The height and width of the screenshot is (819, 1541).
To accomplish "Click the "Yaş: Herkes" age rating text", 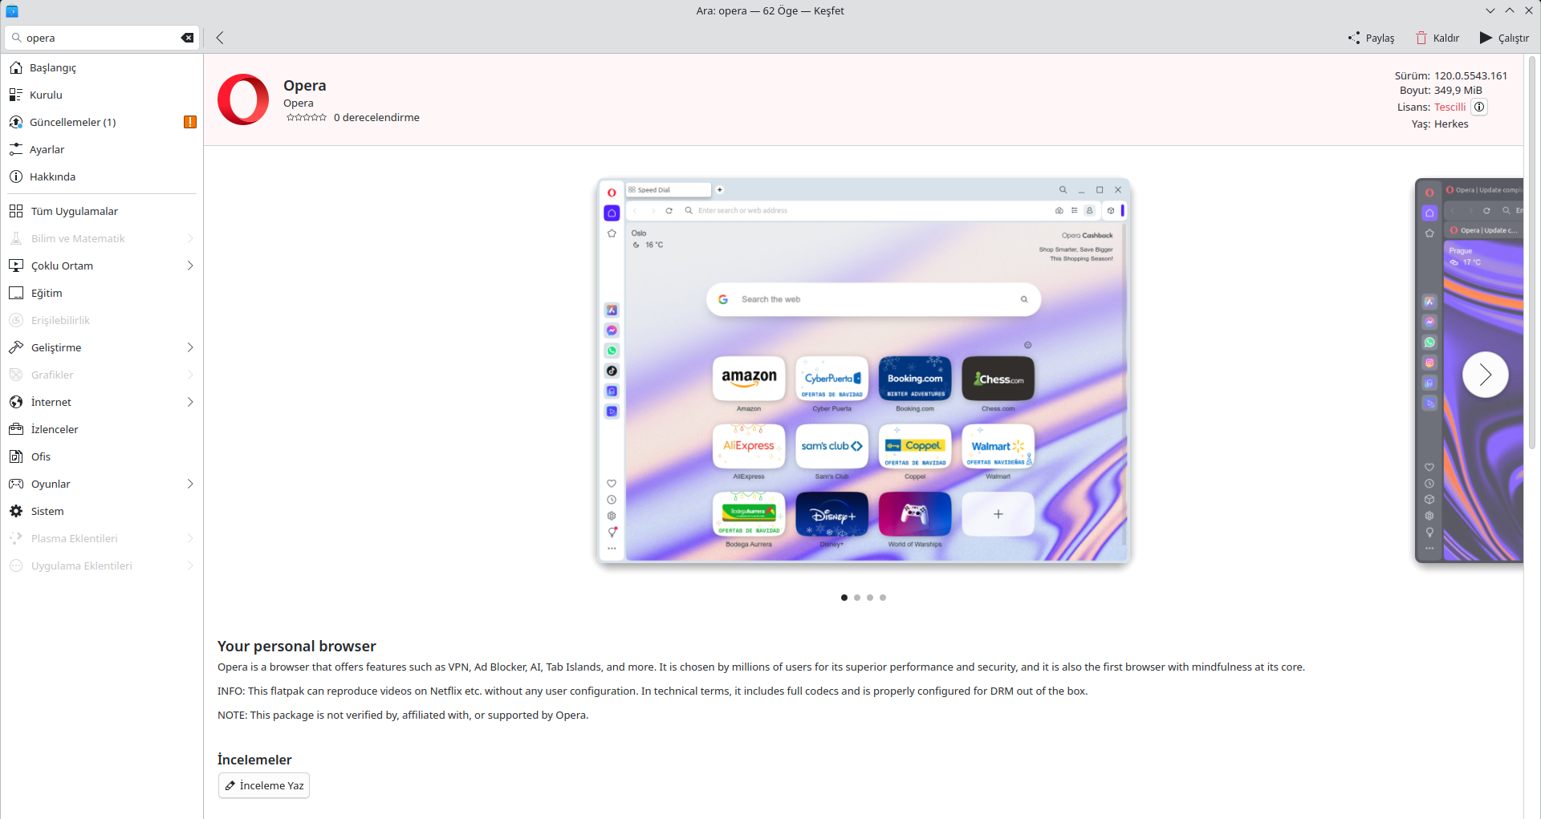I will (x=1440, y=124).
